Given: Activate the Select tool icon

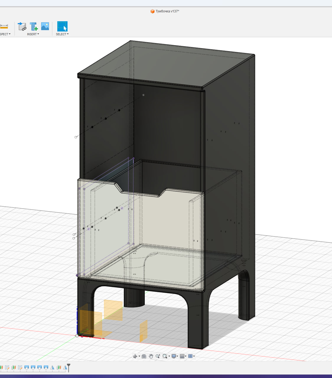Looking at the screenshot, I should point(62,26).
